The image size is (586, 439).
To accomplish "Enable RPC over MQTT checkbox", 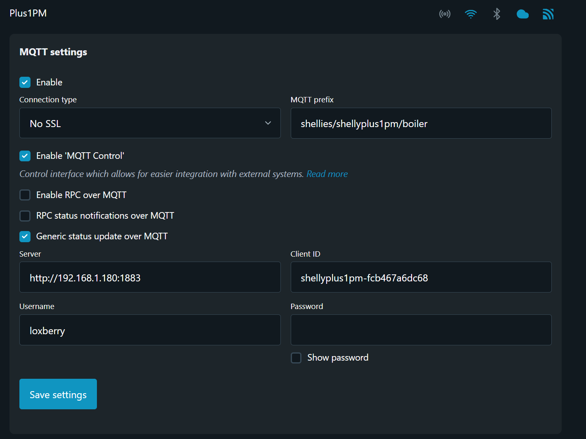I will click(x=25, y=195).
